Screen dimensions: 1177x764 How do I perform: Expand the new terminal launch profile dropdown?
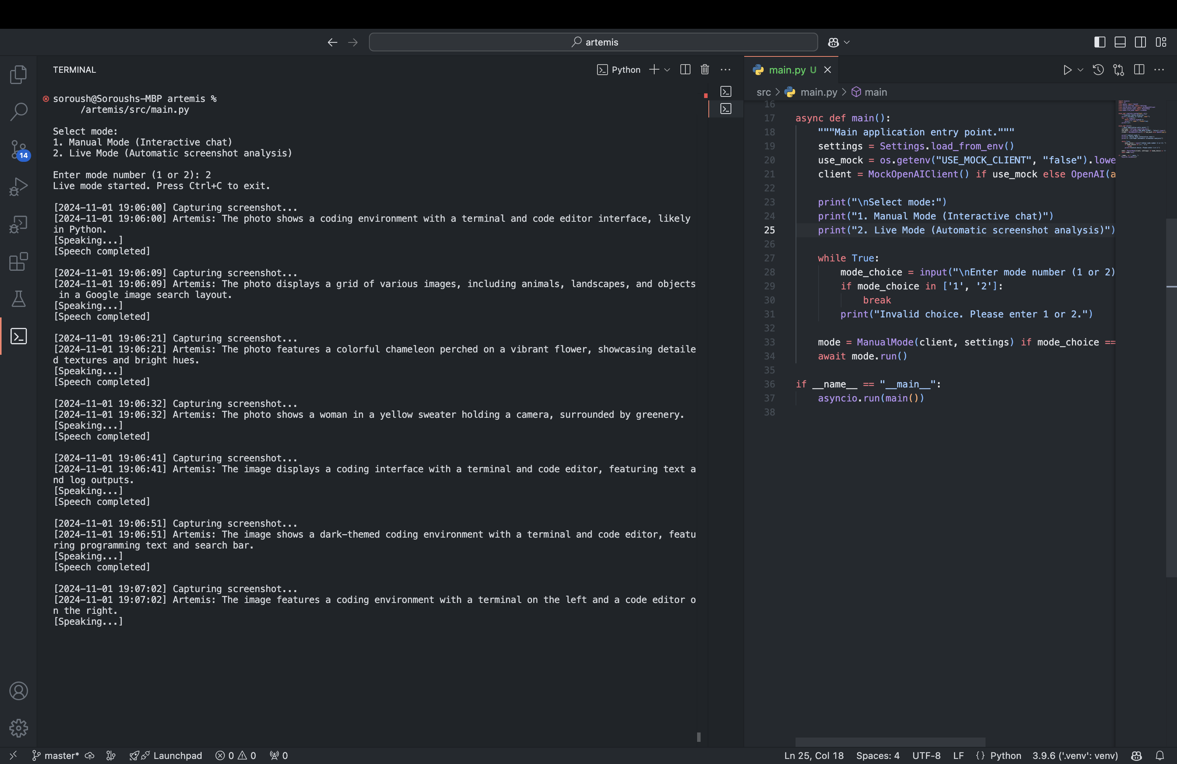667,70
